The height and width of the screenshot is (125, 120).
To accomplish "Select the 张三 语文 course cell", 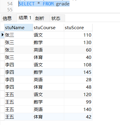I will tap(48, 35).
